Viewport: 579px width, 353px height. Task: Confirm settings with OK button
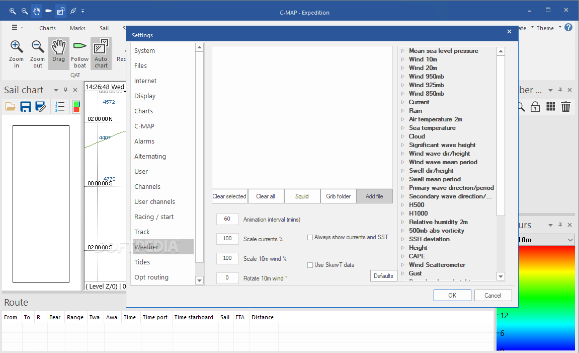pyautogui.click(x=452, y=295)
